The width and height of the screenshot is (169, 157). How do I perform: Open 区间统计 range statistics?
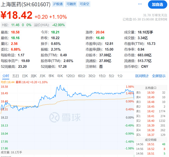click(142, 76)
